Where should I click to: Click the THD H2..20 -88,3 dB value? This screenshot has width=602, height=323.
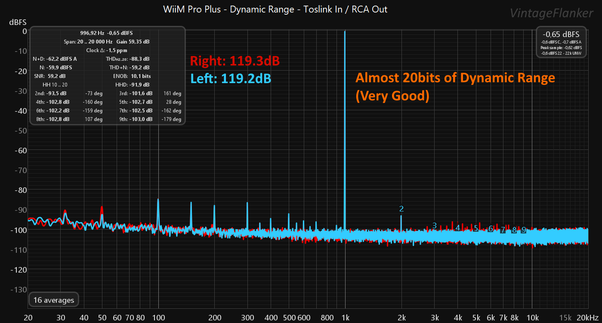(128, 59)
